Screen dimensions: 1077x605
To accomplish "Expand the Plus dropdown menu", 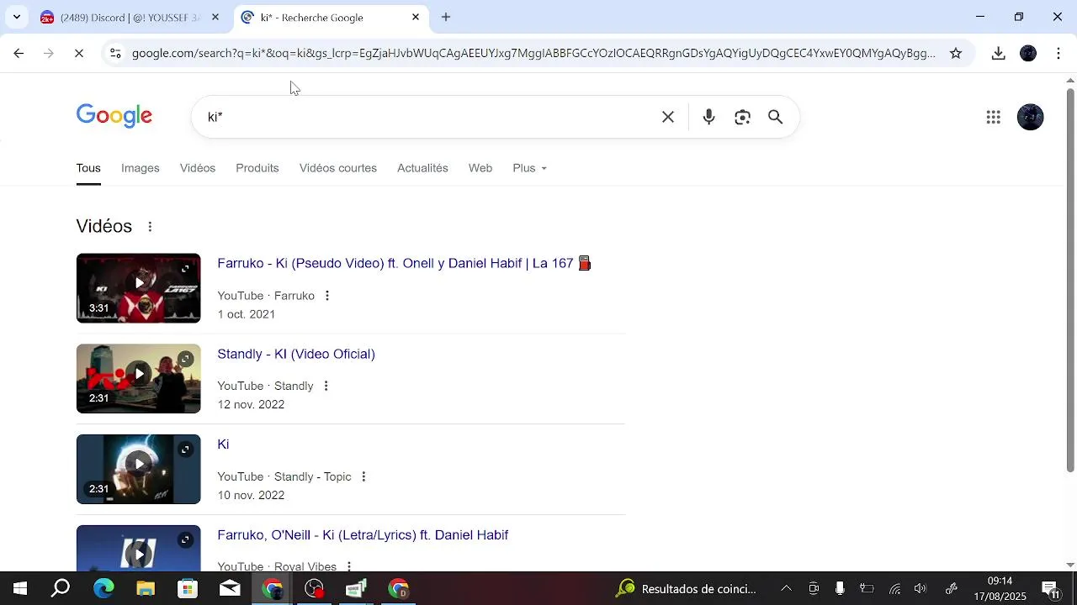I will point(530,168).
